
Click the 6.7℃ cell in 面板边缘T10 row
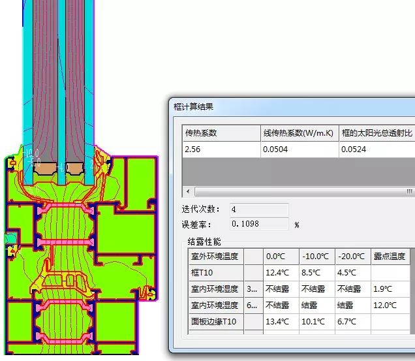353,322
